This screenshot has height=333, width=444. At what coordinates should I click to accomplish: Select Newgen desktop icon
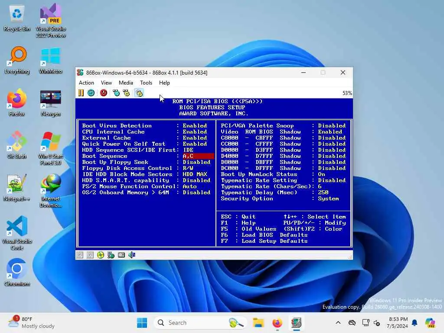click(51, 102)
